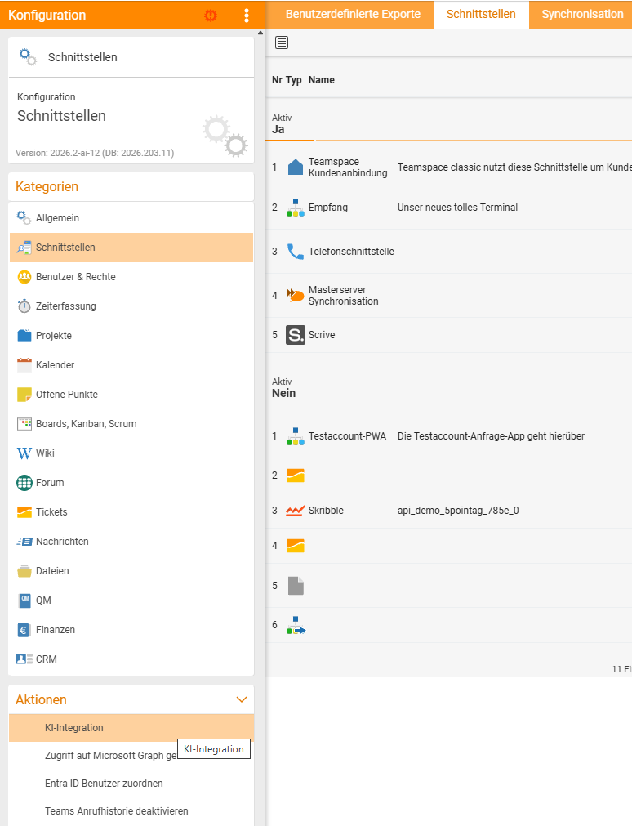Click the Dateien folder icon

[x=24, y=571]
